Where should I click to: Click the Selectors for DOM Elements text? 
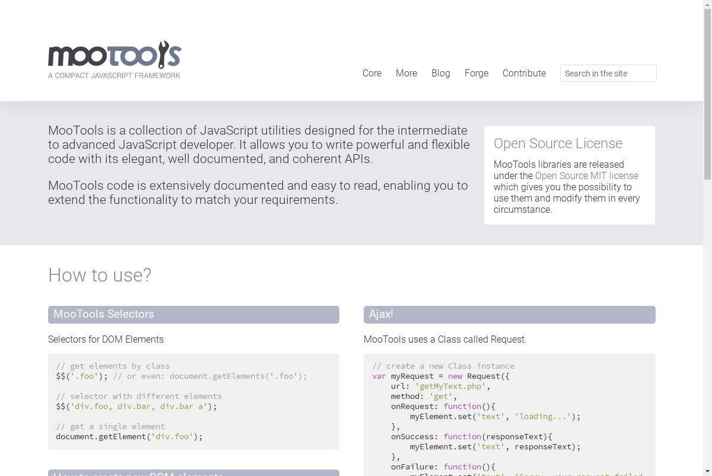coord(106,340)
